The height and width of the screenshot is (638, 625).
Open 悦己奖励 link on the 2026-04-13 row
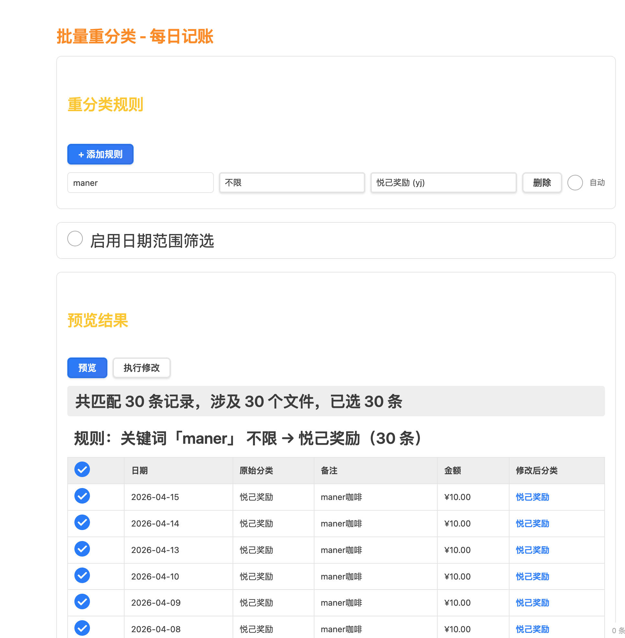pyautogui.click(x=532, y=550)
